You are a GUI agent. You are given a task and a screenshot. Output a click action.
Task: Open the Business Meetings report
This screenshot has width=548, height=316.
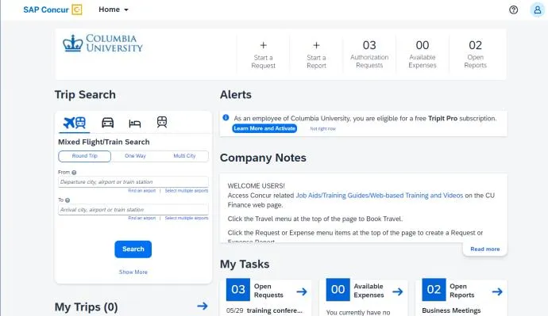tap(451, 310)
